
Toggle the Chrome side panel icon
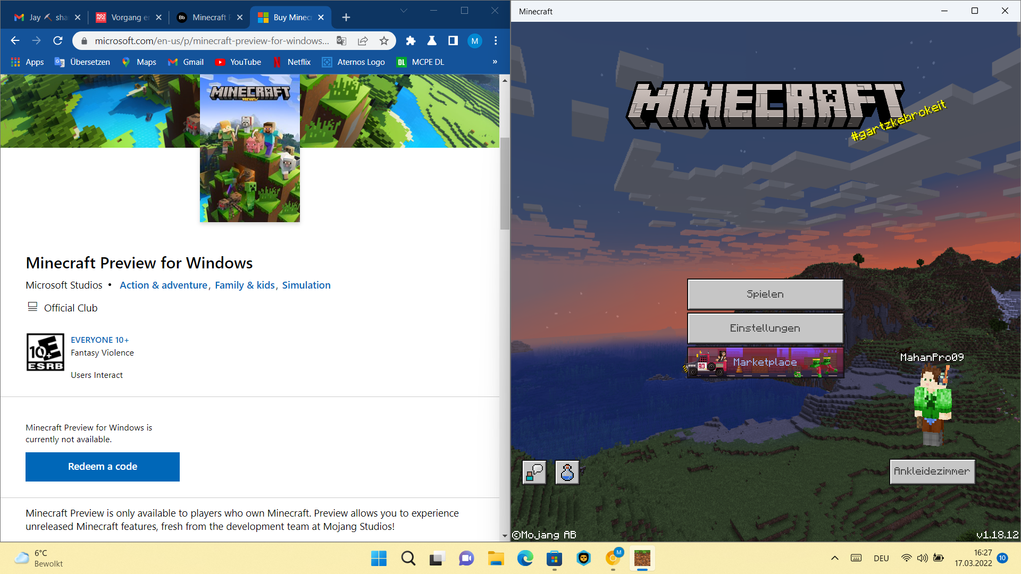click(453, 41)
